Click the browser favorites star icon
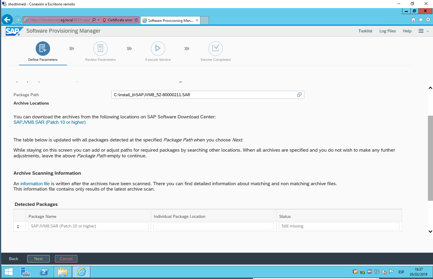433x279 pixels. point(421,20)
